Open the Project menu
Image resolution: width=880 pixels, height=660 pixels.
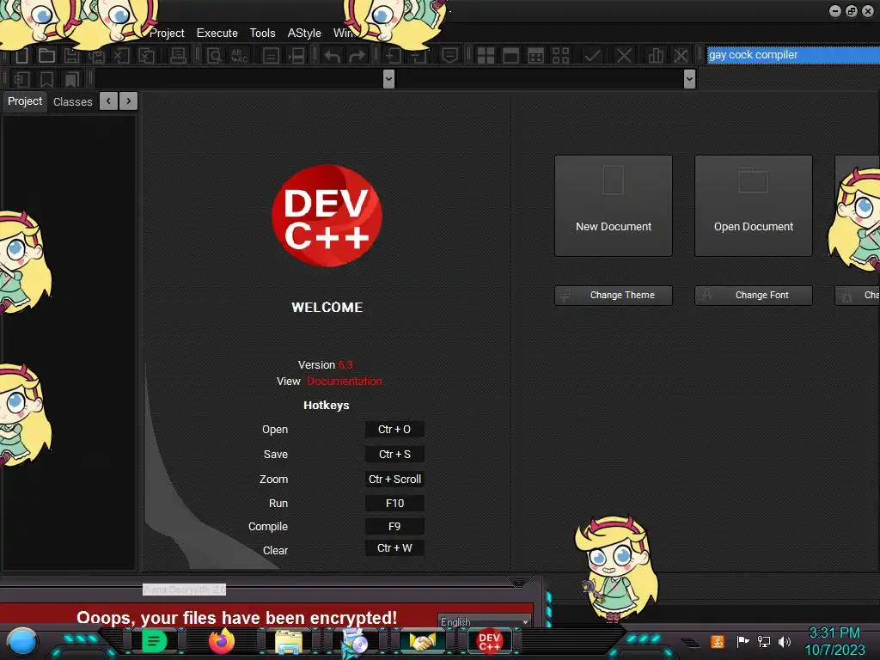[x=167, y=34]
